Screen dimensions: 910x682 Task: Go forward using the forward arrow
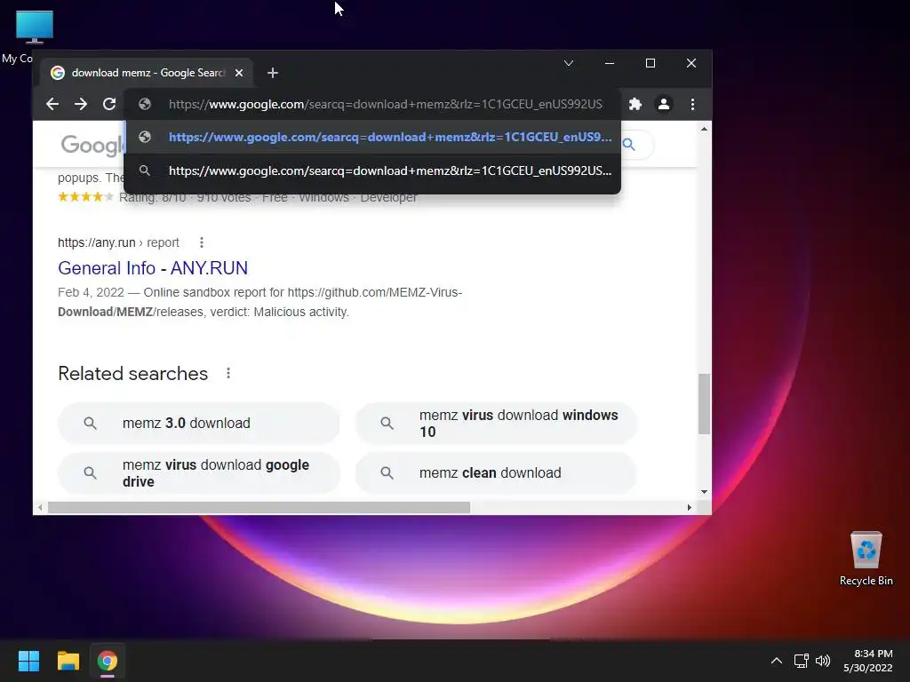tap(81, 105)
